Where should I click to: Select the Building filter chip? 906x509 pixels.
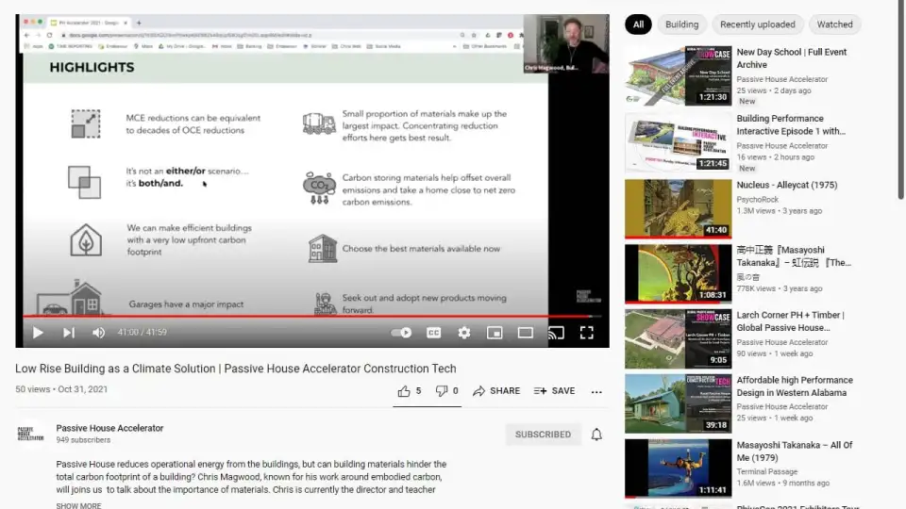[681, 25]
